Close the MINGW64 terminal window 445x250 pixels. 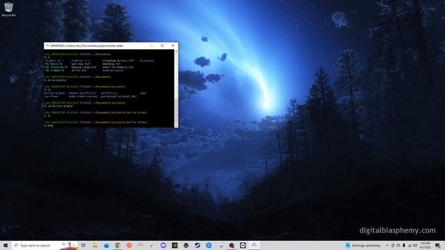[172, 46]
